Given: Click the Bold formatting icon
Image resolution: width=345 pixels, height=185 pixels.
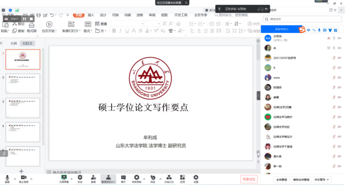Looking at the screenshot, I should (114, 31).
